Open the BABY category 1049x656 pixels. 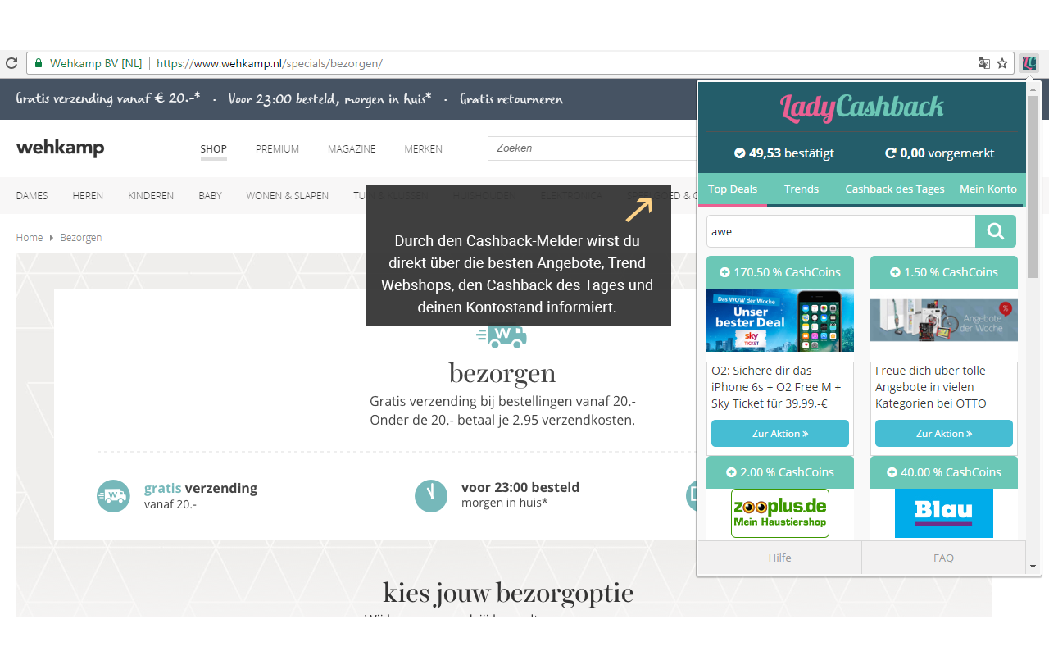click(x=210, y=196)
